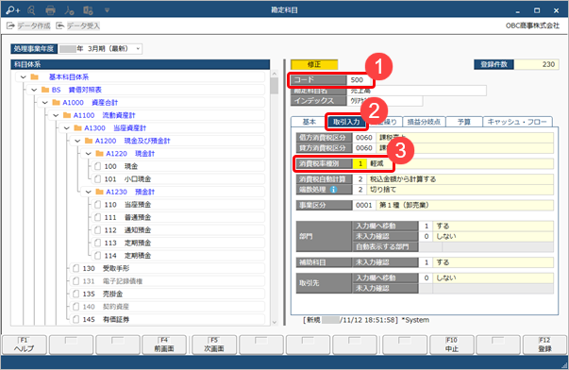Click the 事業区分 field 0001
The image size is (569, 370).
click(364, 205)
